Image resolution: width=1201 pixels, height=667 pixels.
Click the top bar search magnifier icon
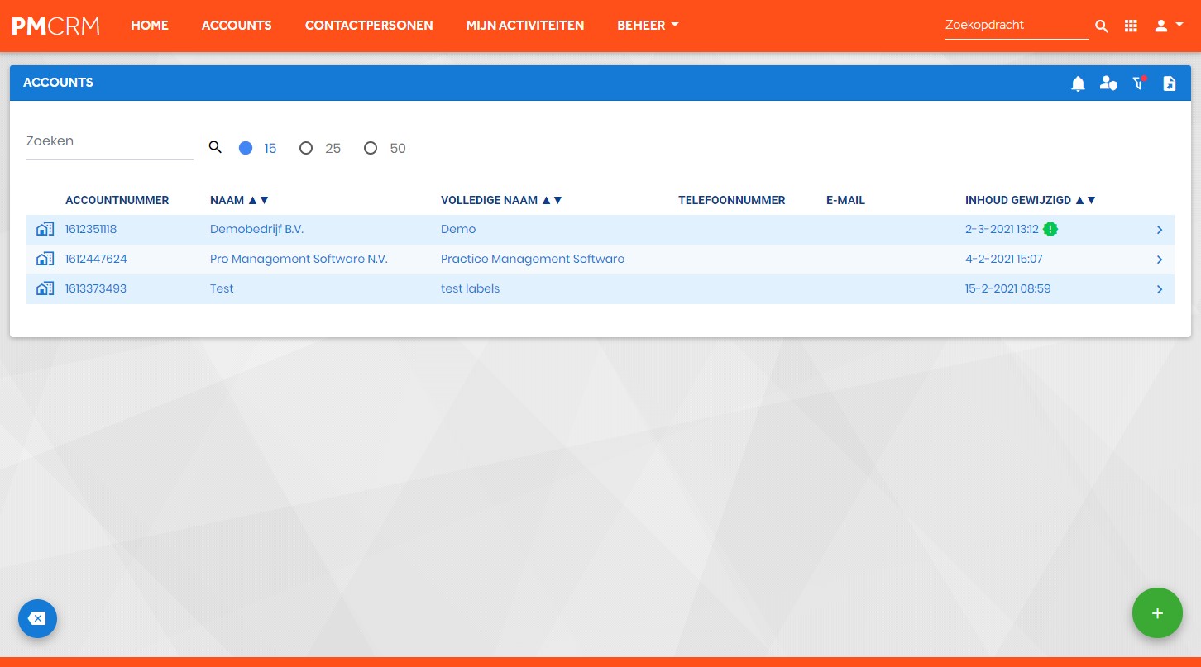point(1102,26)
